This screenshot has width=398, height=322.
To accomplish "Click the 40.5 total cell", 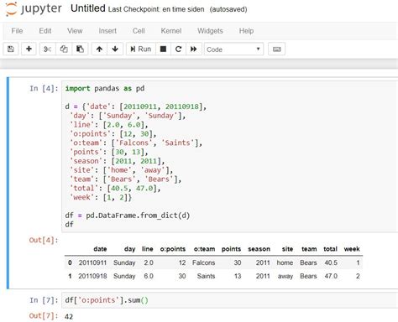I will click(331, 262).
